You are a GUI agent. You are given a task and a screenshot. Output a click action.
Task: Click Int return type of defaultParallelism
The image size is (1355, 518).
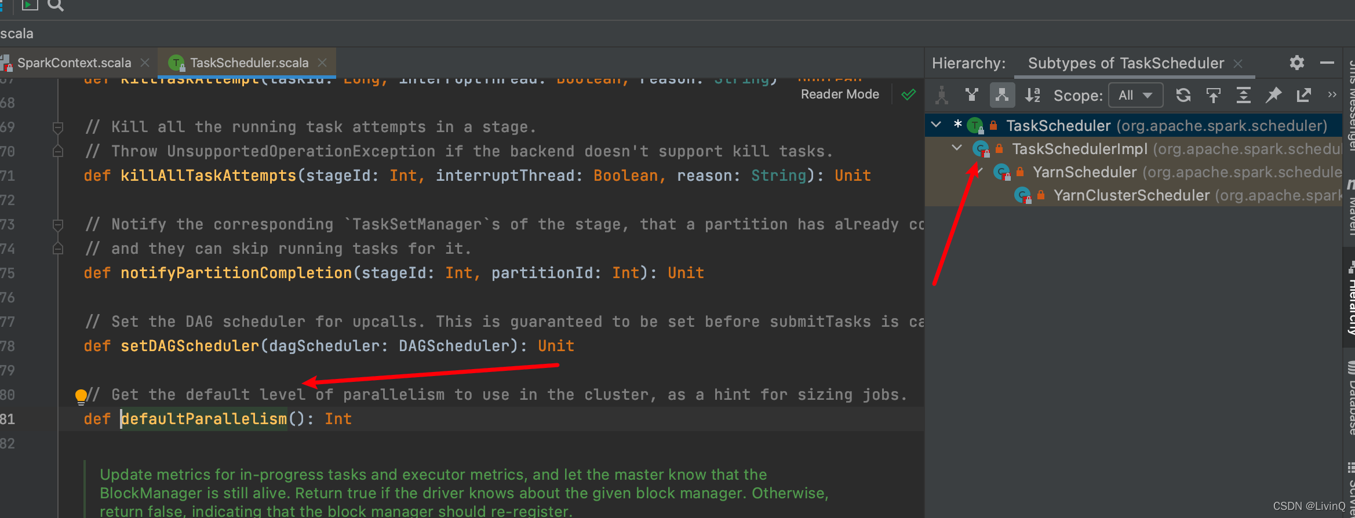click(x=338, y=419)
